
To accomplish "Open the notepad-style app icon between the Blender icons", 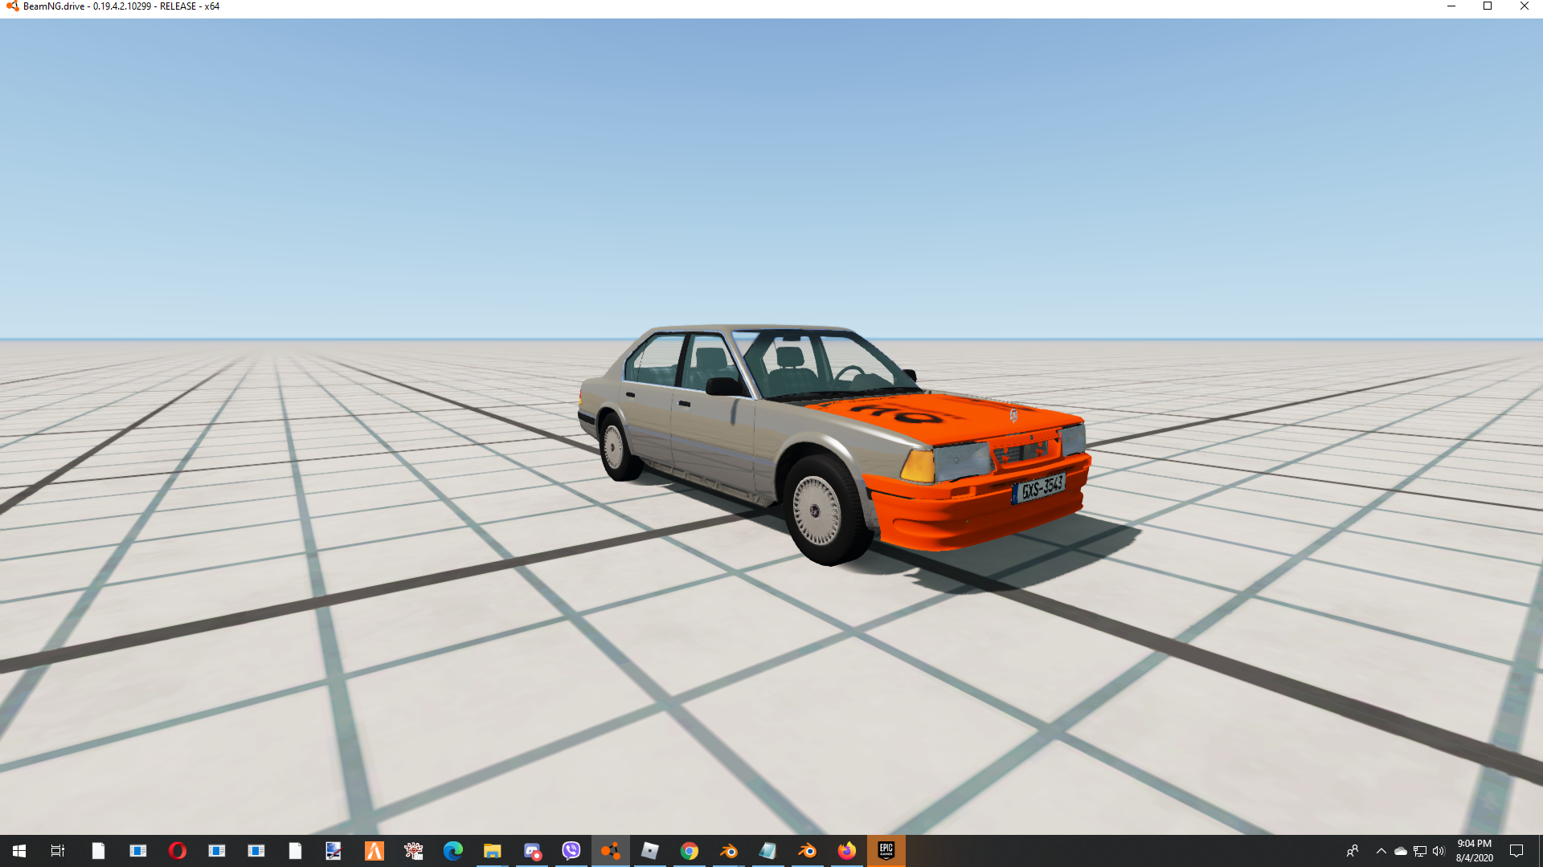I will coord(768,851).
